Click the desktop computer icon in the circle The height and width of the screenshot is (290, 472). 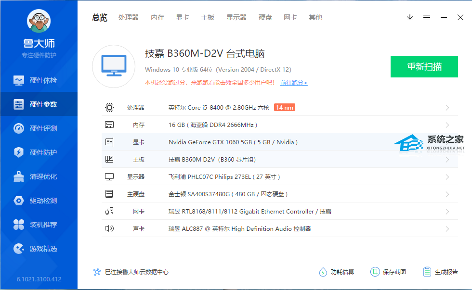[114, 66]
